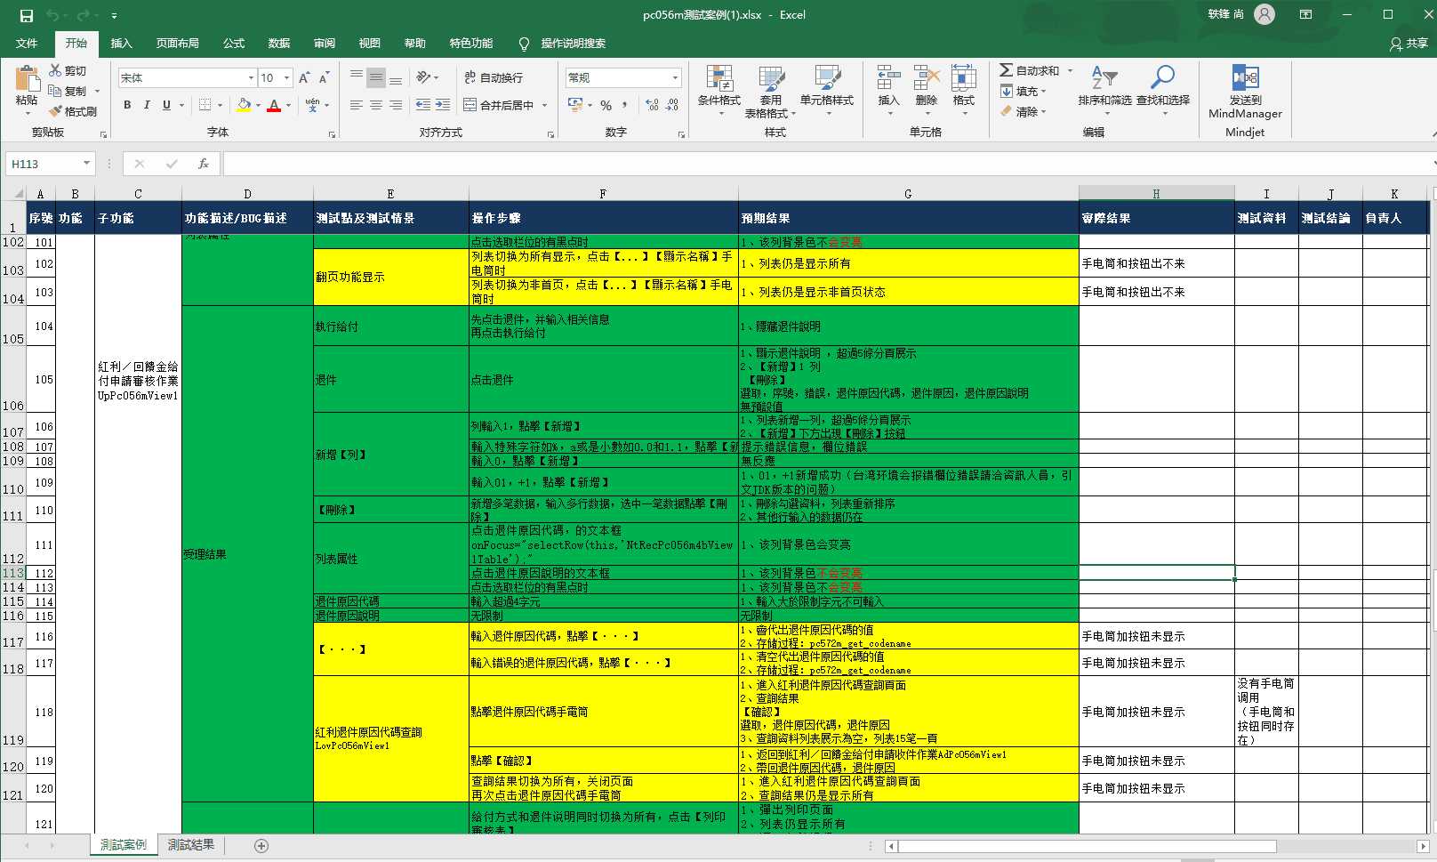The image size is (1437, 862).
Task: Click the cell borders icon
Action: click(205, 105)
